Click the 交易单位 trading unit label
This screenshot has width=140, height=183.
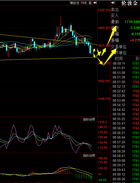[x=119, y=47]
